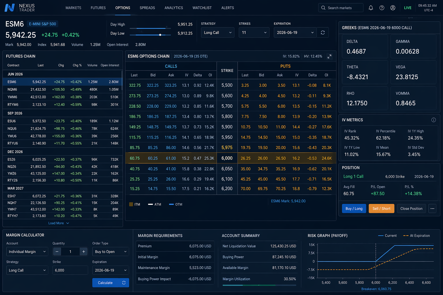Open the help question mark icon
The height and width of the screenshot is (295, 443).
pos(382,8)
